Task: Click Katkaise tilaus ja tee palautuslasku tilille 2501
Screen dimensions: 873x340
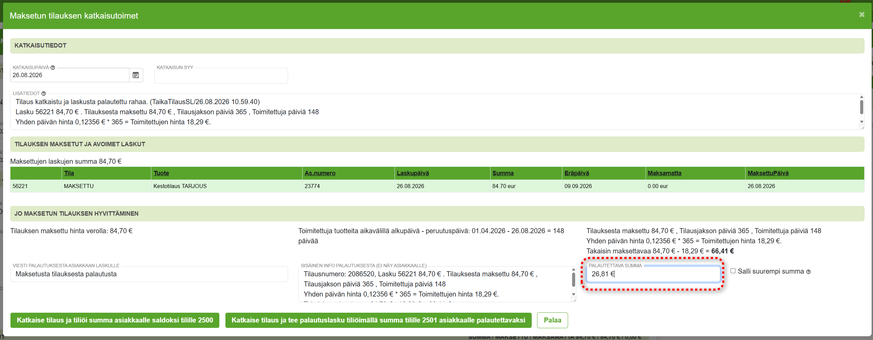Action: pyautogui.click(x=378, y=320)
